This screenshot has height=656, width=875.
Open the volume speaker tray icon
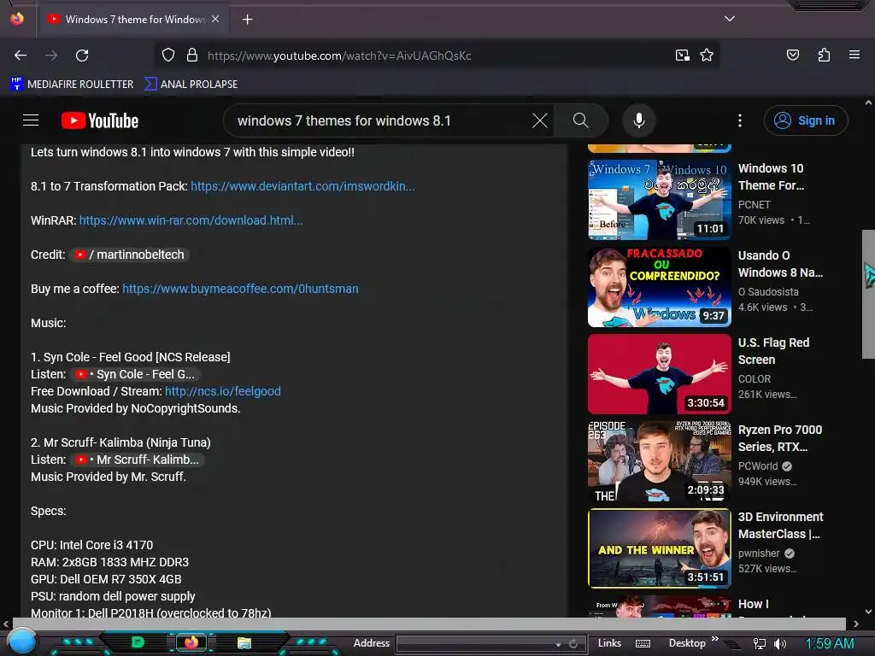pyautogui.click(x=780, y=644)
